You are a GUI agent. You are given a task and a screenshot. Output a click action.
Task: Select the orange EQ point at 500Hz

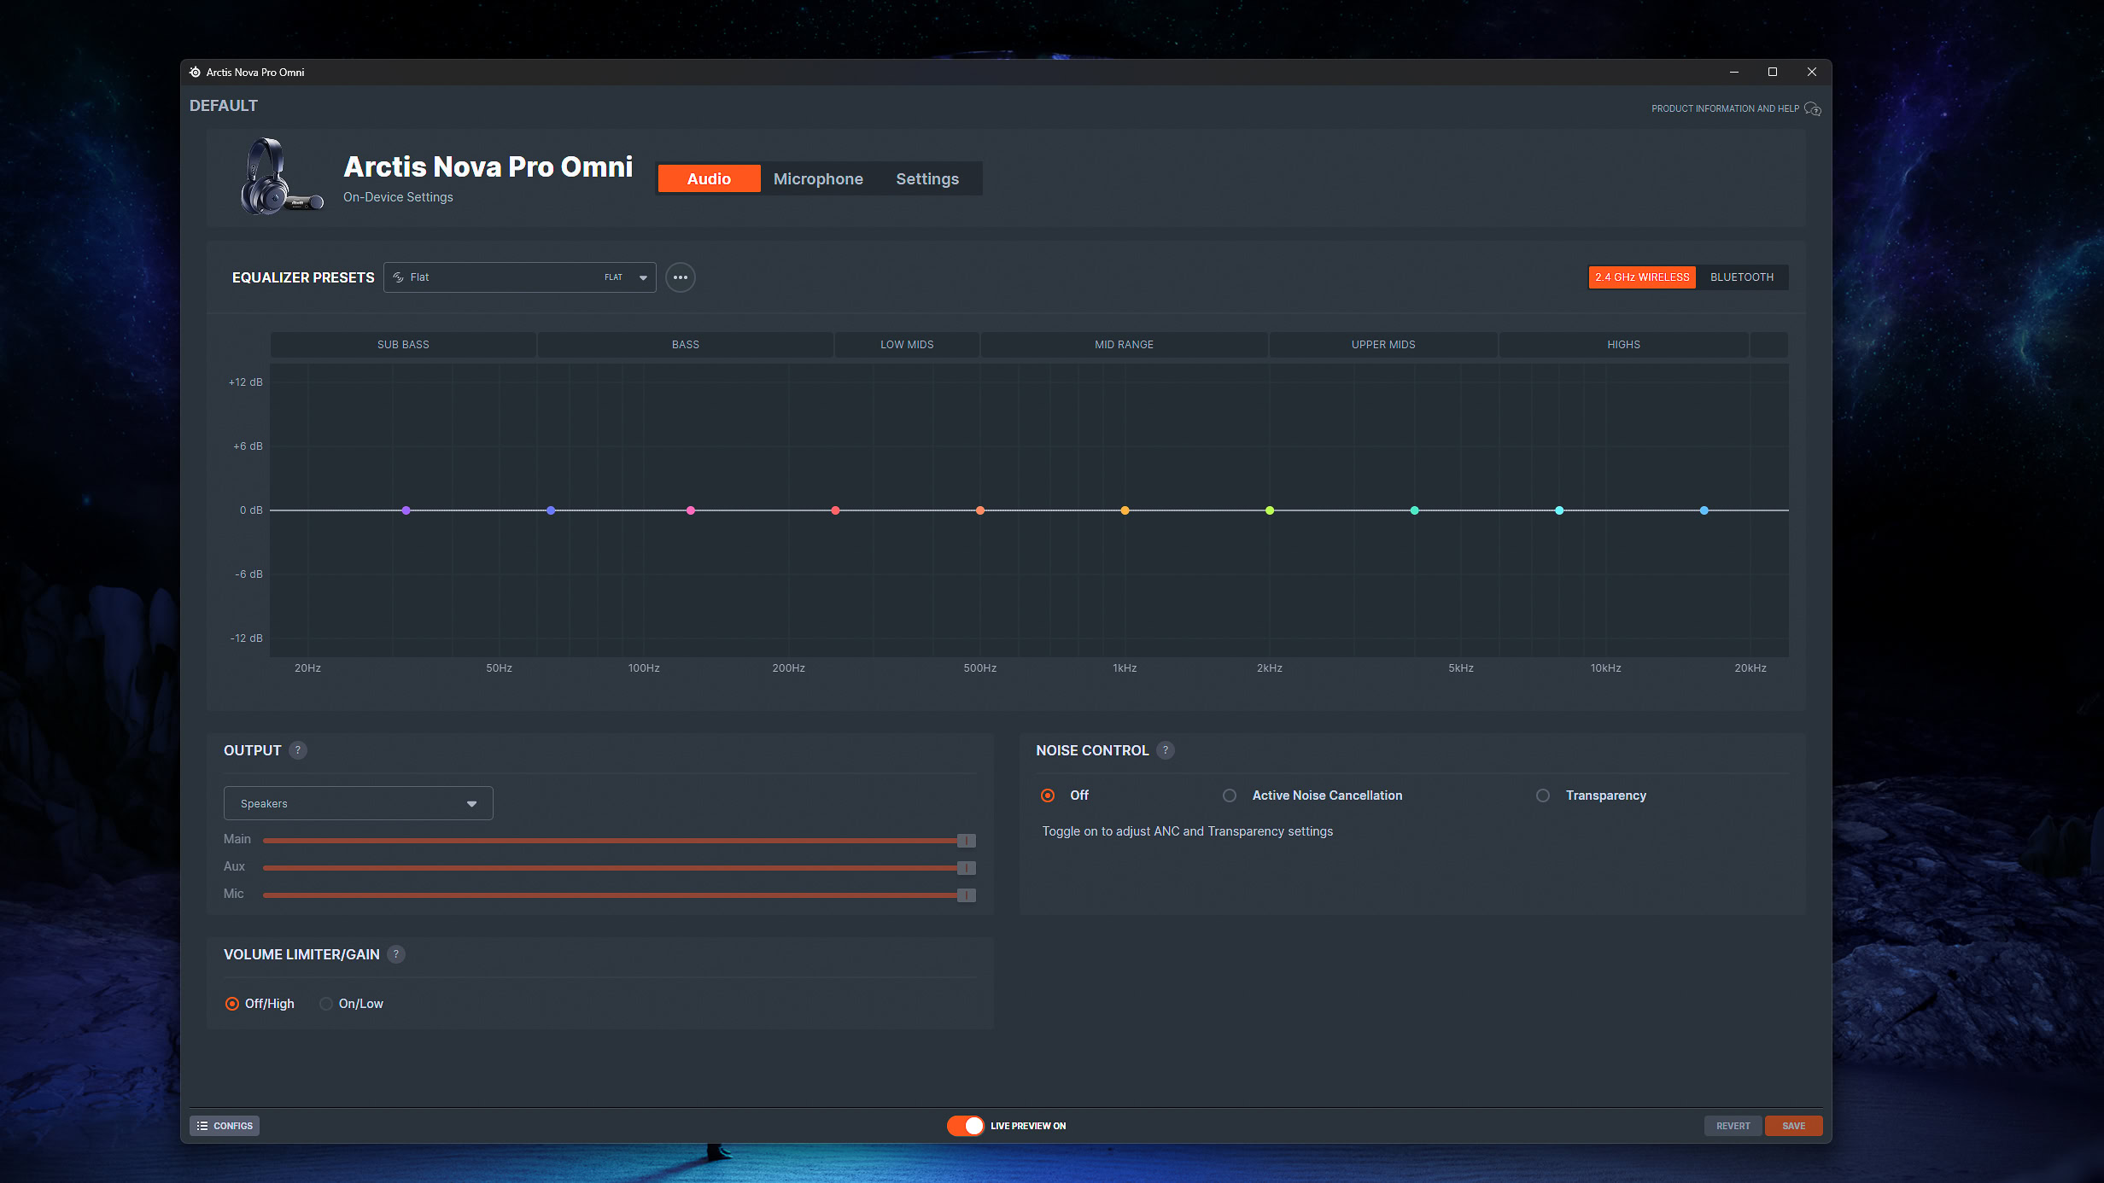(980, 510)
